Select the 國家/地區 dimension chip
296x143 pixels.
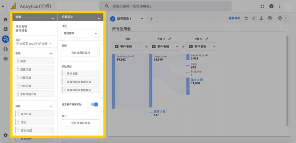34,130
